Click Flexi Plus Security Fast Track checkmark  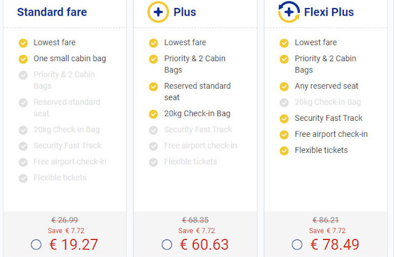point(284,118)
